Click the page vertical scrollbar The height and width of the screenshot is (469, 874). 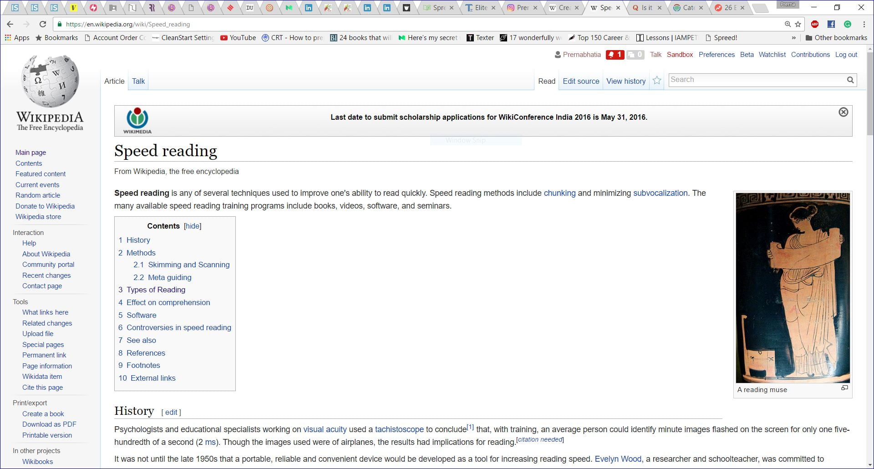point(870,91)
